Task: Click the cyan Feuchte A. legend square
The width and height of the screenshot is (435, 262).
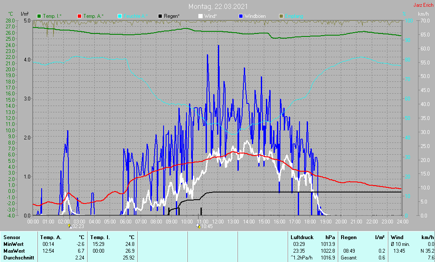Action: 119,17
